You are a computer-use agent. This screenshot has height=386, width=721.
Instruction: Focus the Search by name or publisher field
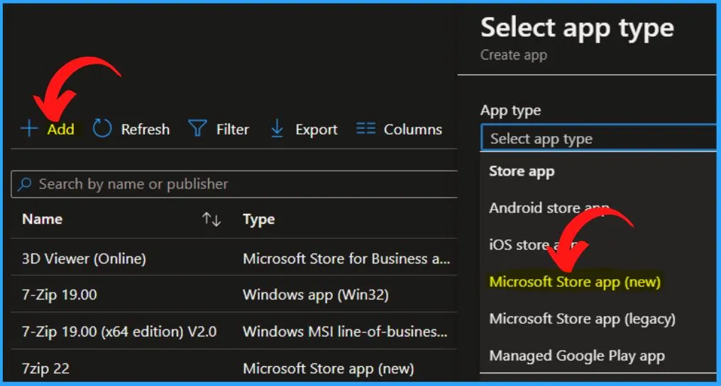pyautogui.click(x=234, y=185)
